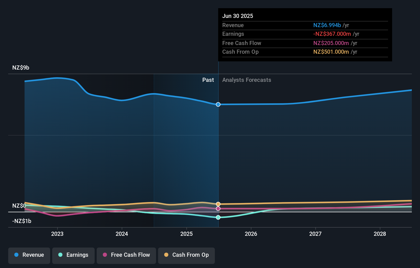Switch to the Analysts Forecasts section
The height and width of the screenshot is (268, 420).
247,80
